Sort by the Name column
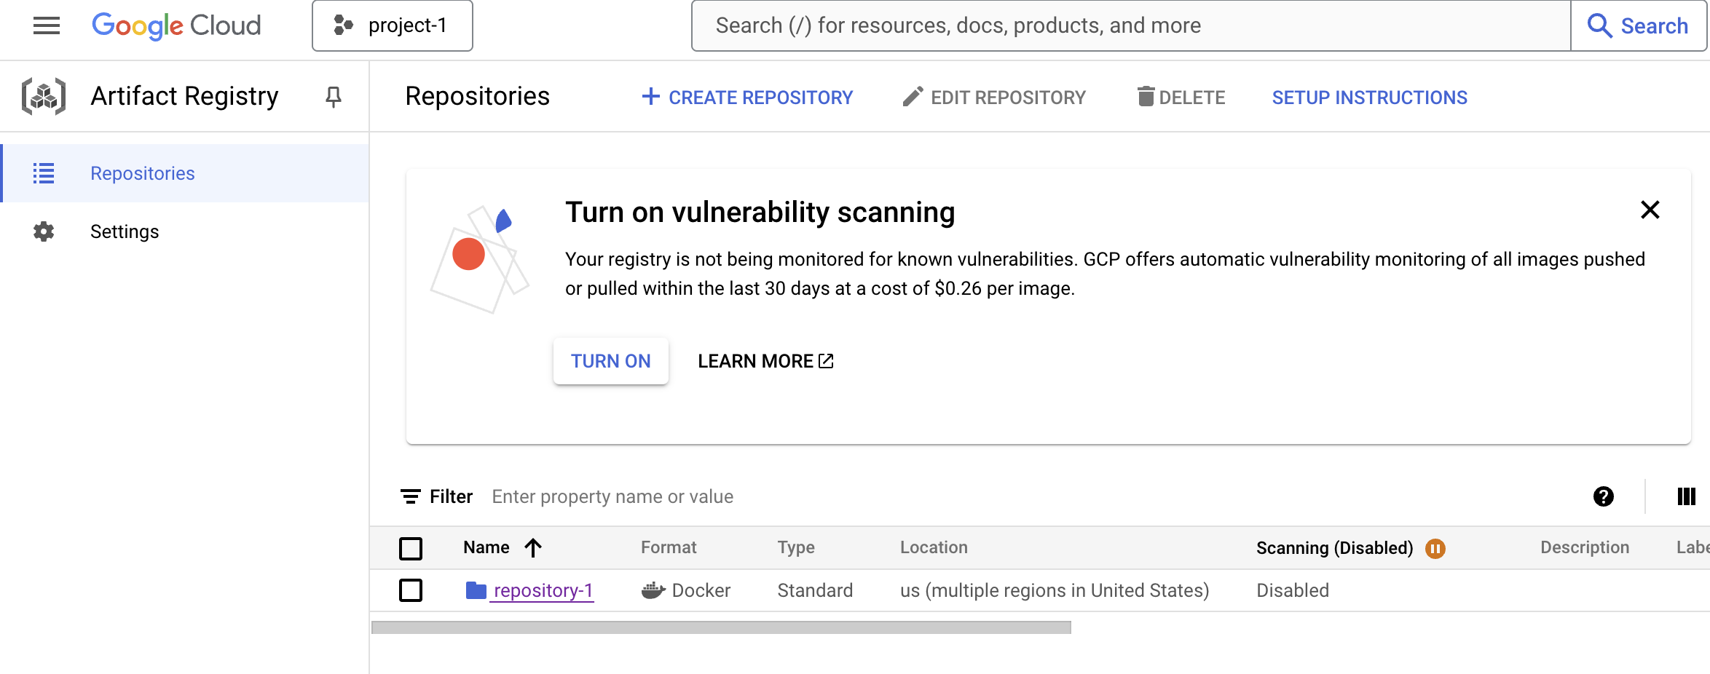The height and width of the screenshot is (674, 1710). (x=486, y=547)
